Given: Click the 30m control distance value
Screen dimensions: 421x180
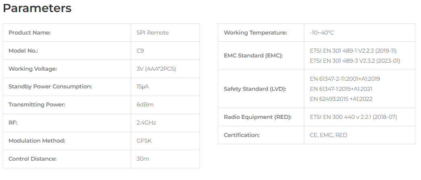Looking at the screenshot, I should click(x=143, y=159).
